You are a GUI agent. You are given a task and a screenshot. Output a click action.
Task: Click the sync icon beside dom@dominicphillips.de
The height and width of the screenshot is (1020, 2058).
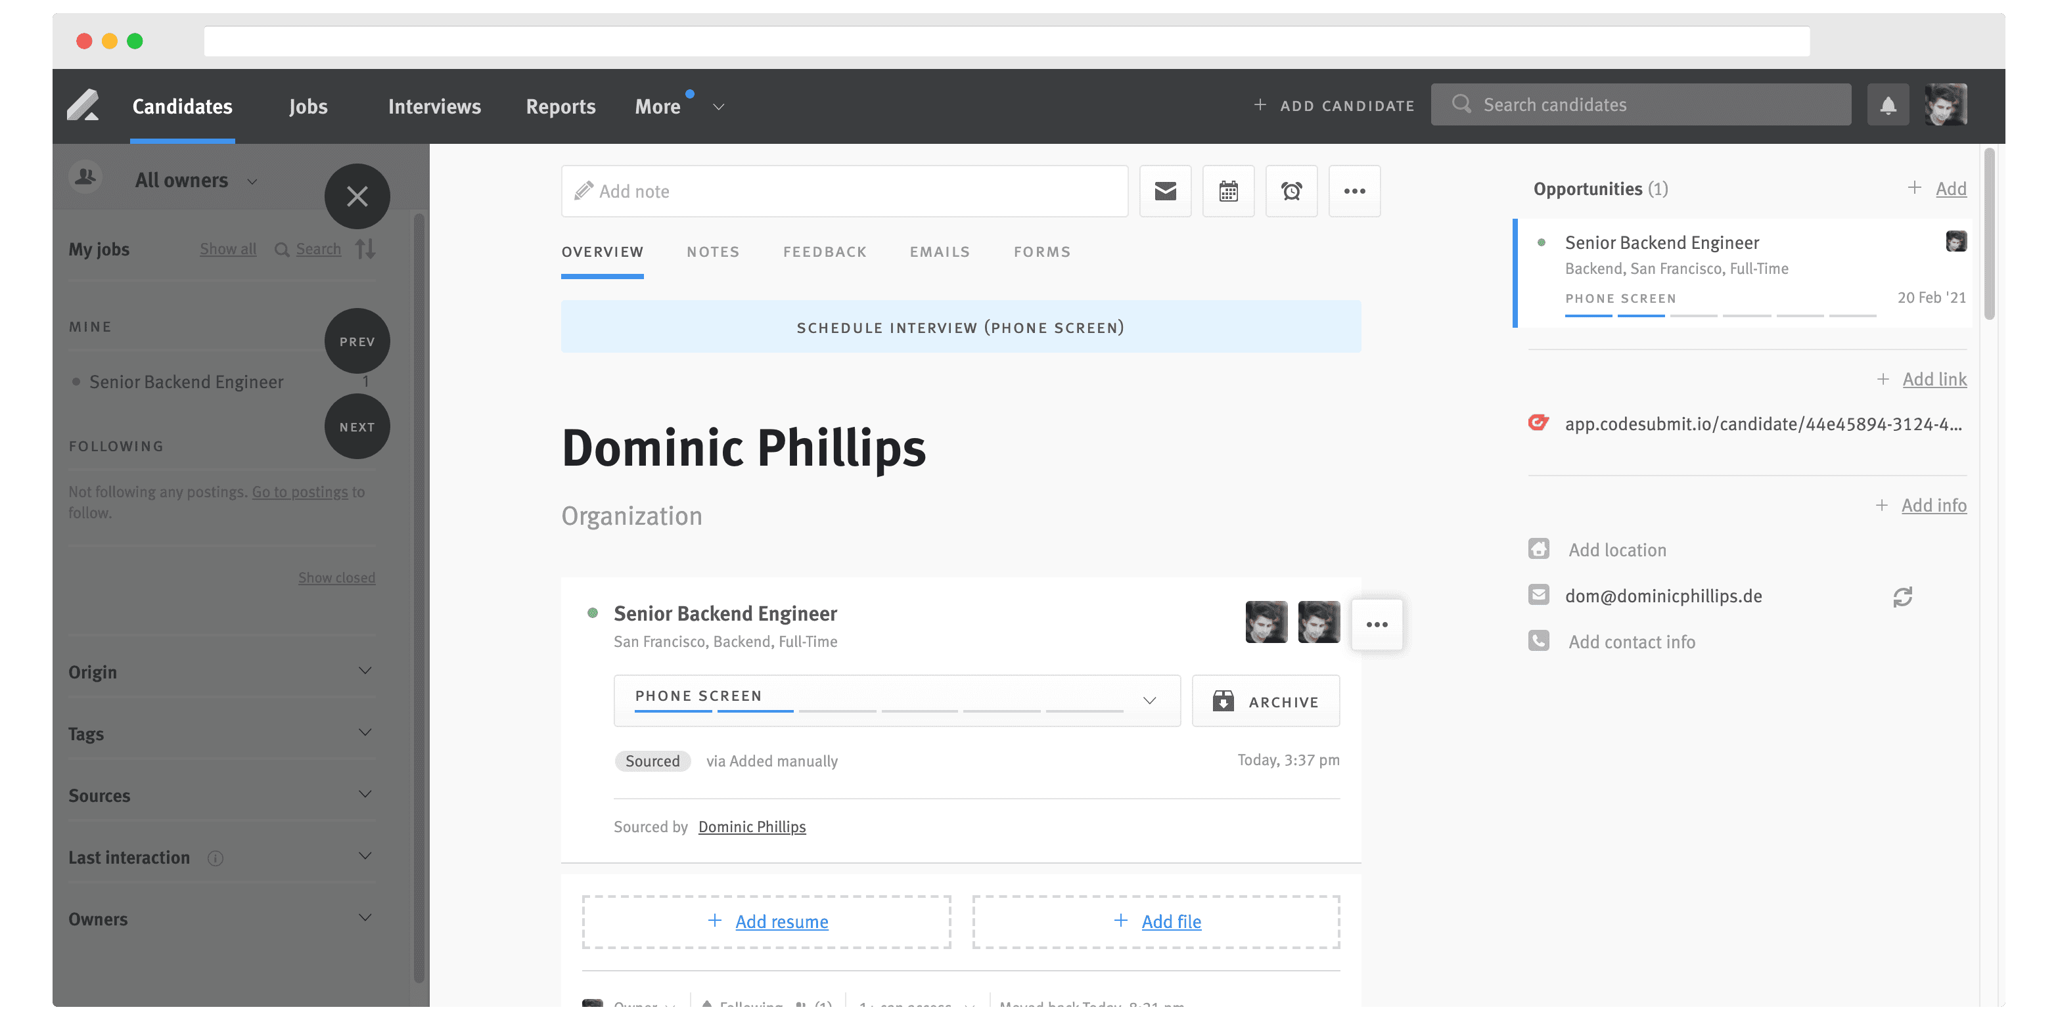click(x=1903, y=596)
